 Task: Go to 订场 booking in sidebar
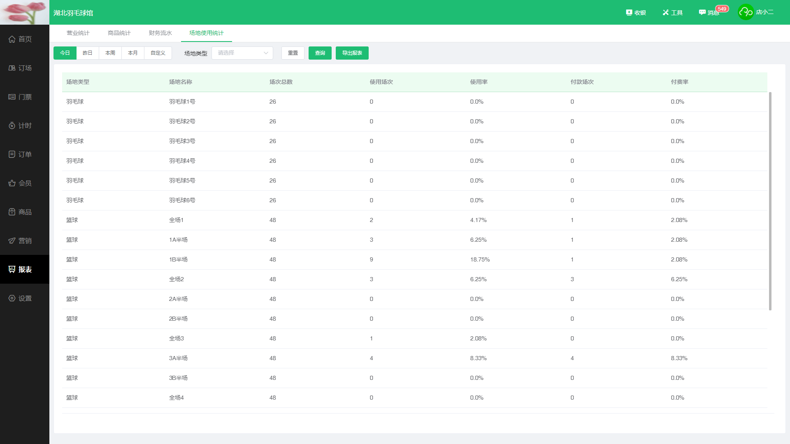coord(20,68)
